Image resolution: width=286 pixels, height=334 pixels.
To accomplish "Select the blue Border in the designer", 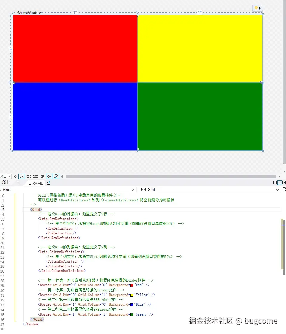I will [x=75, y=117].
